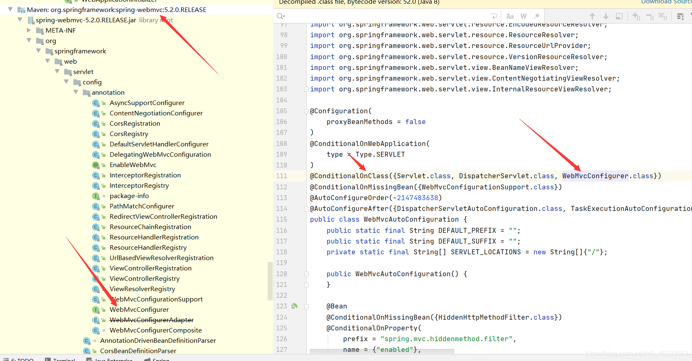Select CorsRegistration in the project tree
The width and height of the screenshot is (692, 361).
tap(135, 124)
